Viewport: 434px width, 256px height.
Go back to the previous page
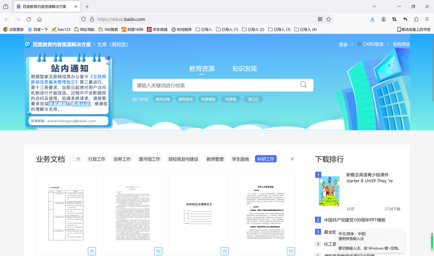(7, 19)
